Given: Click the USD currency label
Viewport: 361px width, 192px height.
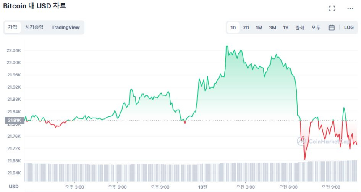Looking at the screenshot, I should click(14, 187).
